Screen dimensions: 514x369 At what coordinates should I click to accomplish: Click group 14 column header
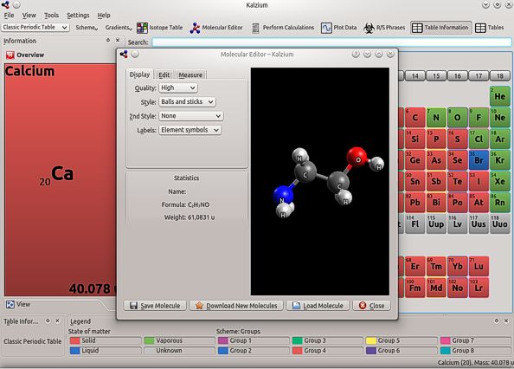[x=415, y=75]
